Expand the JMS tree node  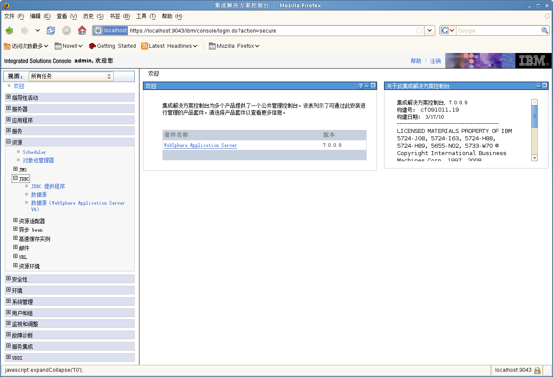coord(15,169)
